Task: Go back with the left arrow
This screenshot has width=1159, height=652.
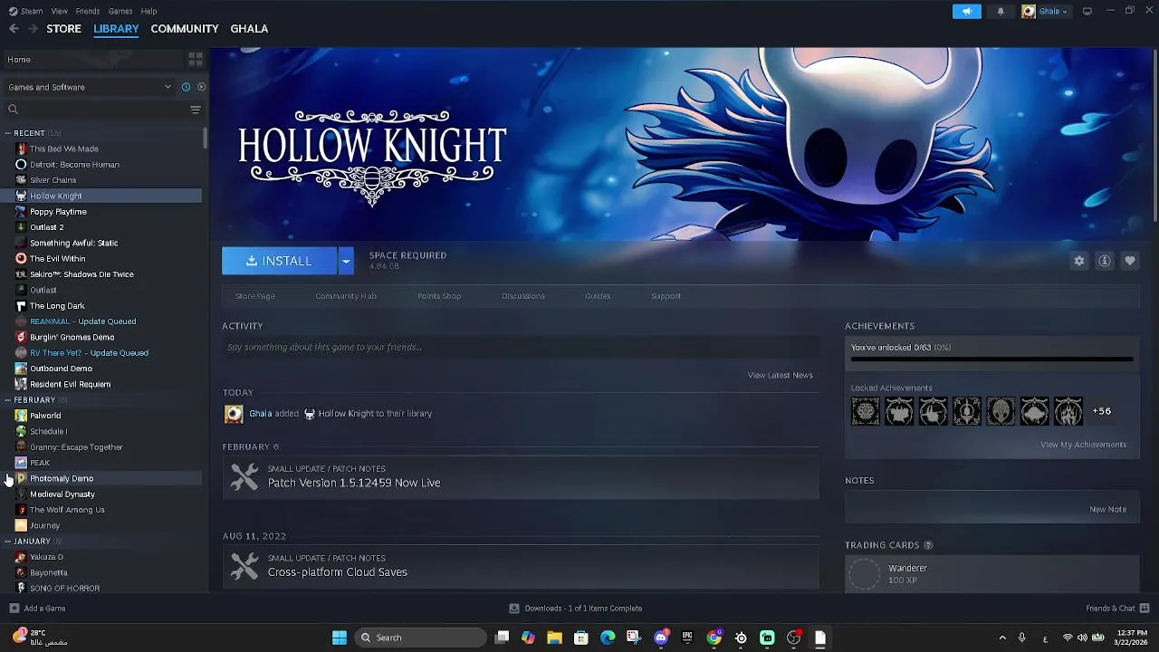Action: 14,29
